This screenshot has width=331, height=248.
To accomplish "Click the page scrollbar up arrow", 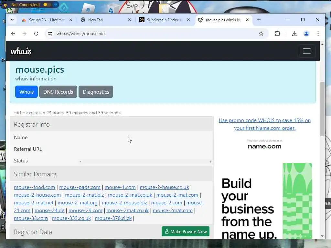I will click(x=322, y=44).
